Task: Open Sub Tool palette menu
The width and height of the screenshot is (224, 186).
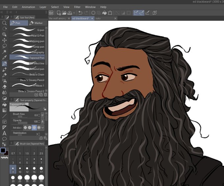Action: [x=11, y=17]
